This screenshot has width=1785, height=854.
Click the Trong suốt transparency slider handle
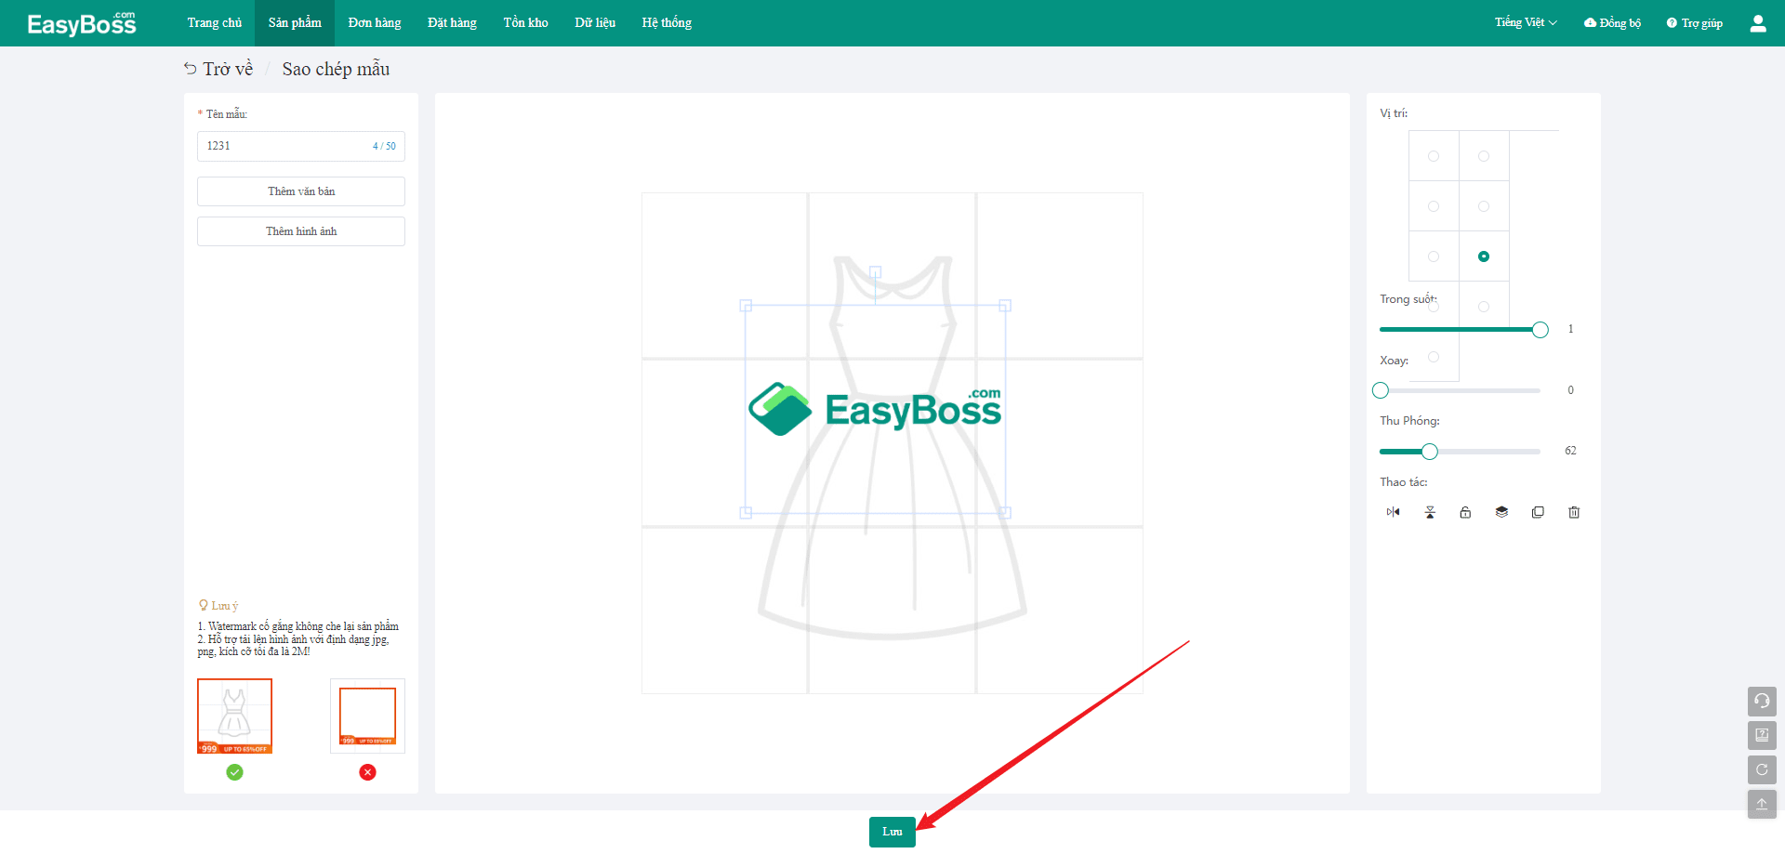coord(1540,330)
